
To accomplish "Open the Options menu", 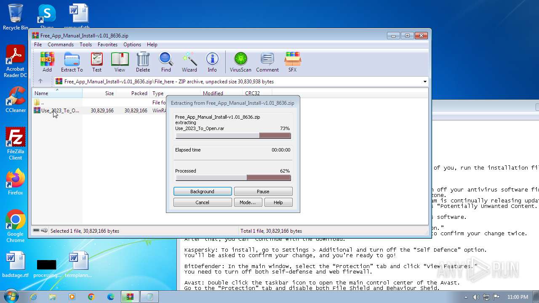I will click(132, 45).
